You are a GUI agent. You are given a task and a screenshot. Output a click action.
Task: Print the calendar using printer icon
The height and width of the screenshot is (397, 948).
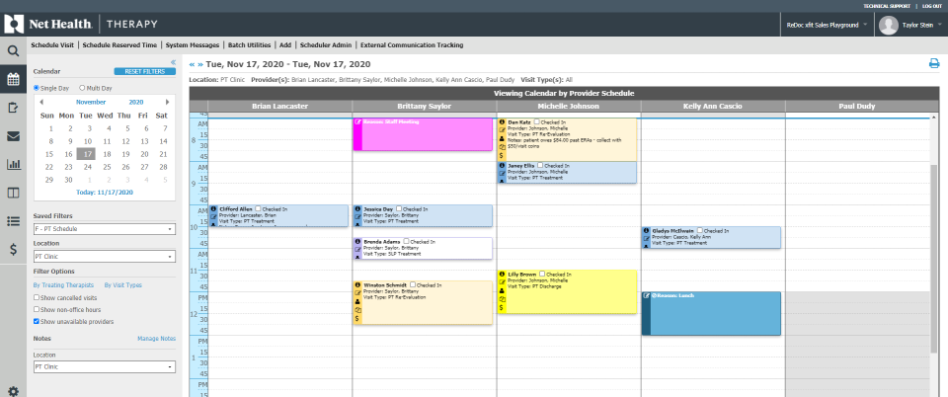point(933,64)
